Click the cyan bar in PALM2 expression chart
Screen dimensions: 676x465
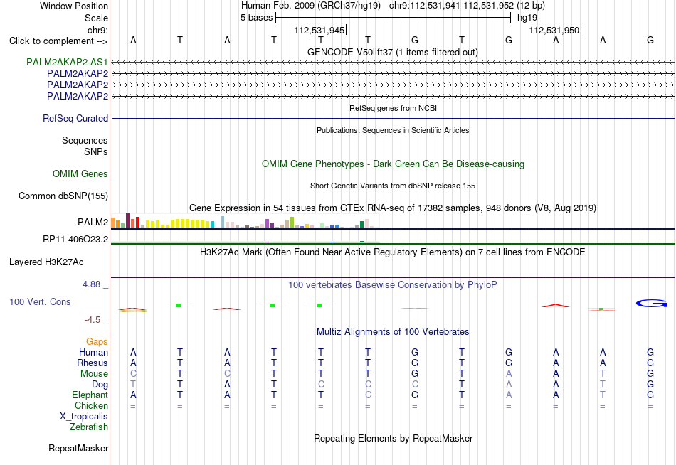(213, 224)
